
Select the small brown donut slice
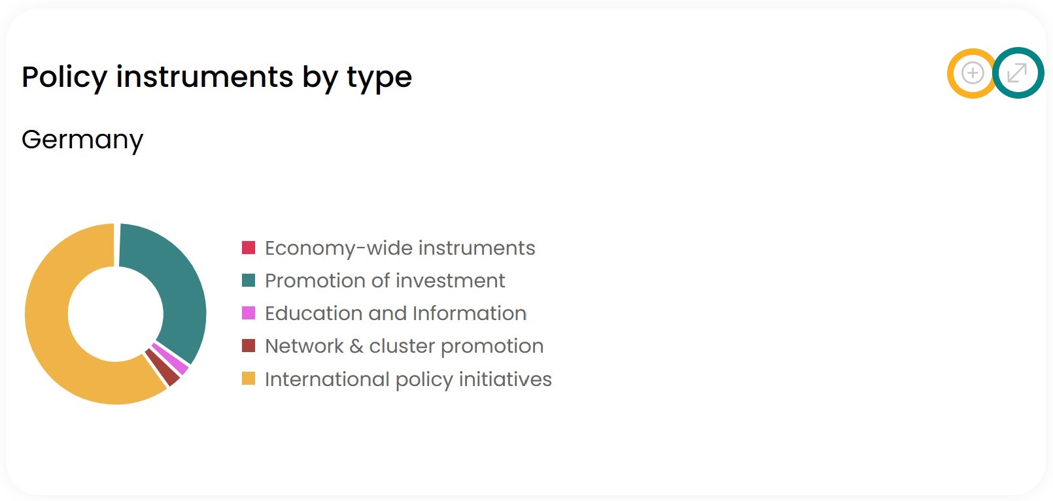163,368
